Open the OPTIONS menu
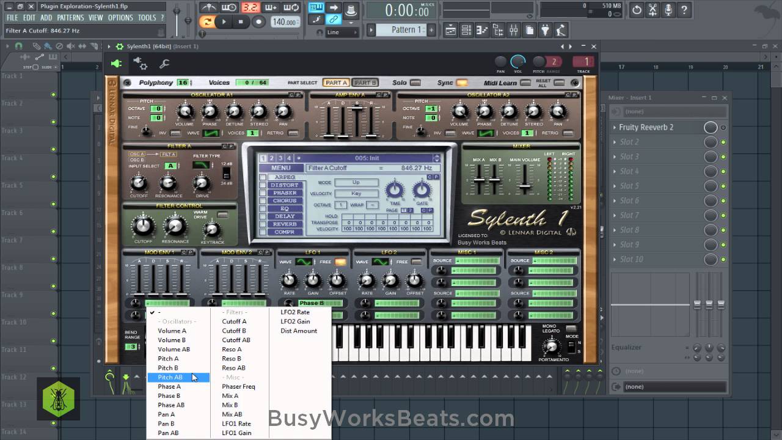This screenshot has width=782, height=440. click(120, 18)
